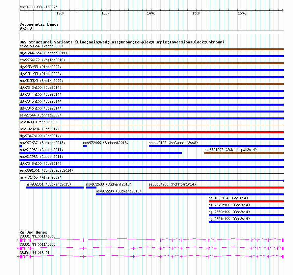Click the esv3891507 (Suktitipat2014) label

230,150
